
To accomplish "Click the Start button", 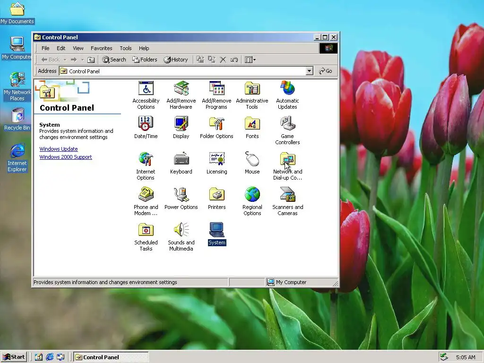I will click(x=14, y=357).
